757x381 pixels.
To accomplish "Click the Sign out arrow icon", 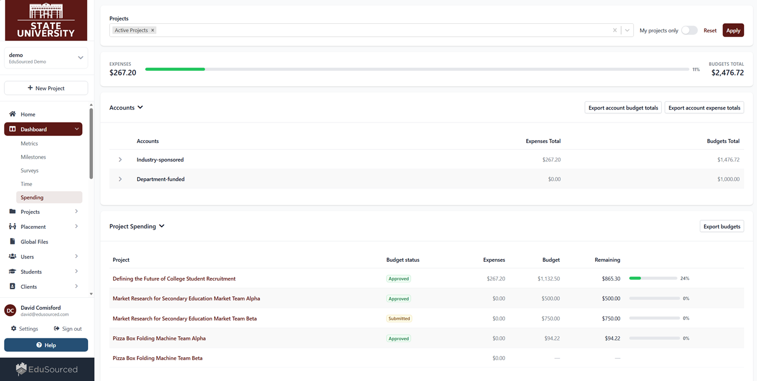I will click(57, 329).
